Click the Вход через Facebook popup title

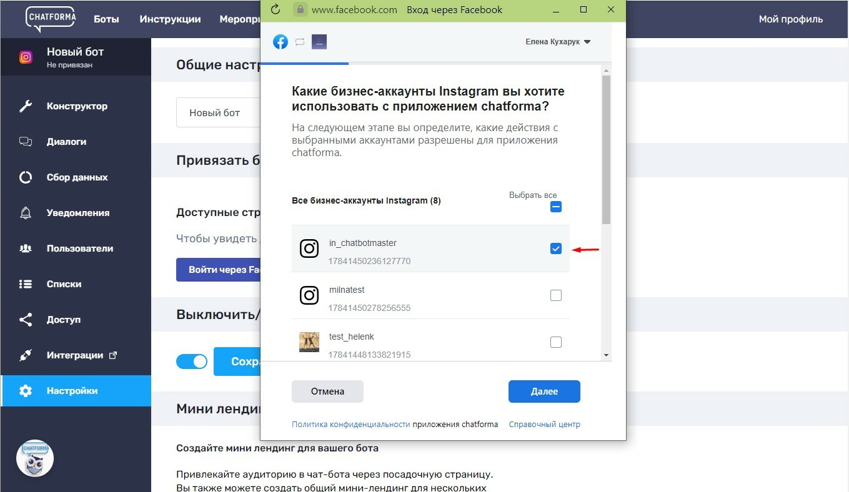pyautogui.click(x=454, y=10)
